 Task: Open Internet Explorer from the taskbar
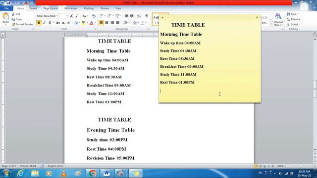click(21, 173)
